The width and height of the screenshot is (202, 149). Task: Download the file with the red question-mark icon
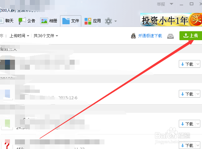(x=187, y=145)
